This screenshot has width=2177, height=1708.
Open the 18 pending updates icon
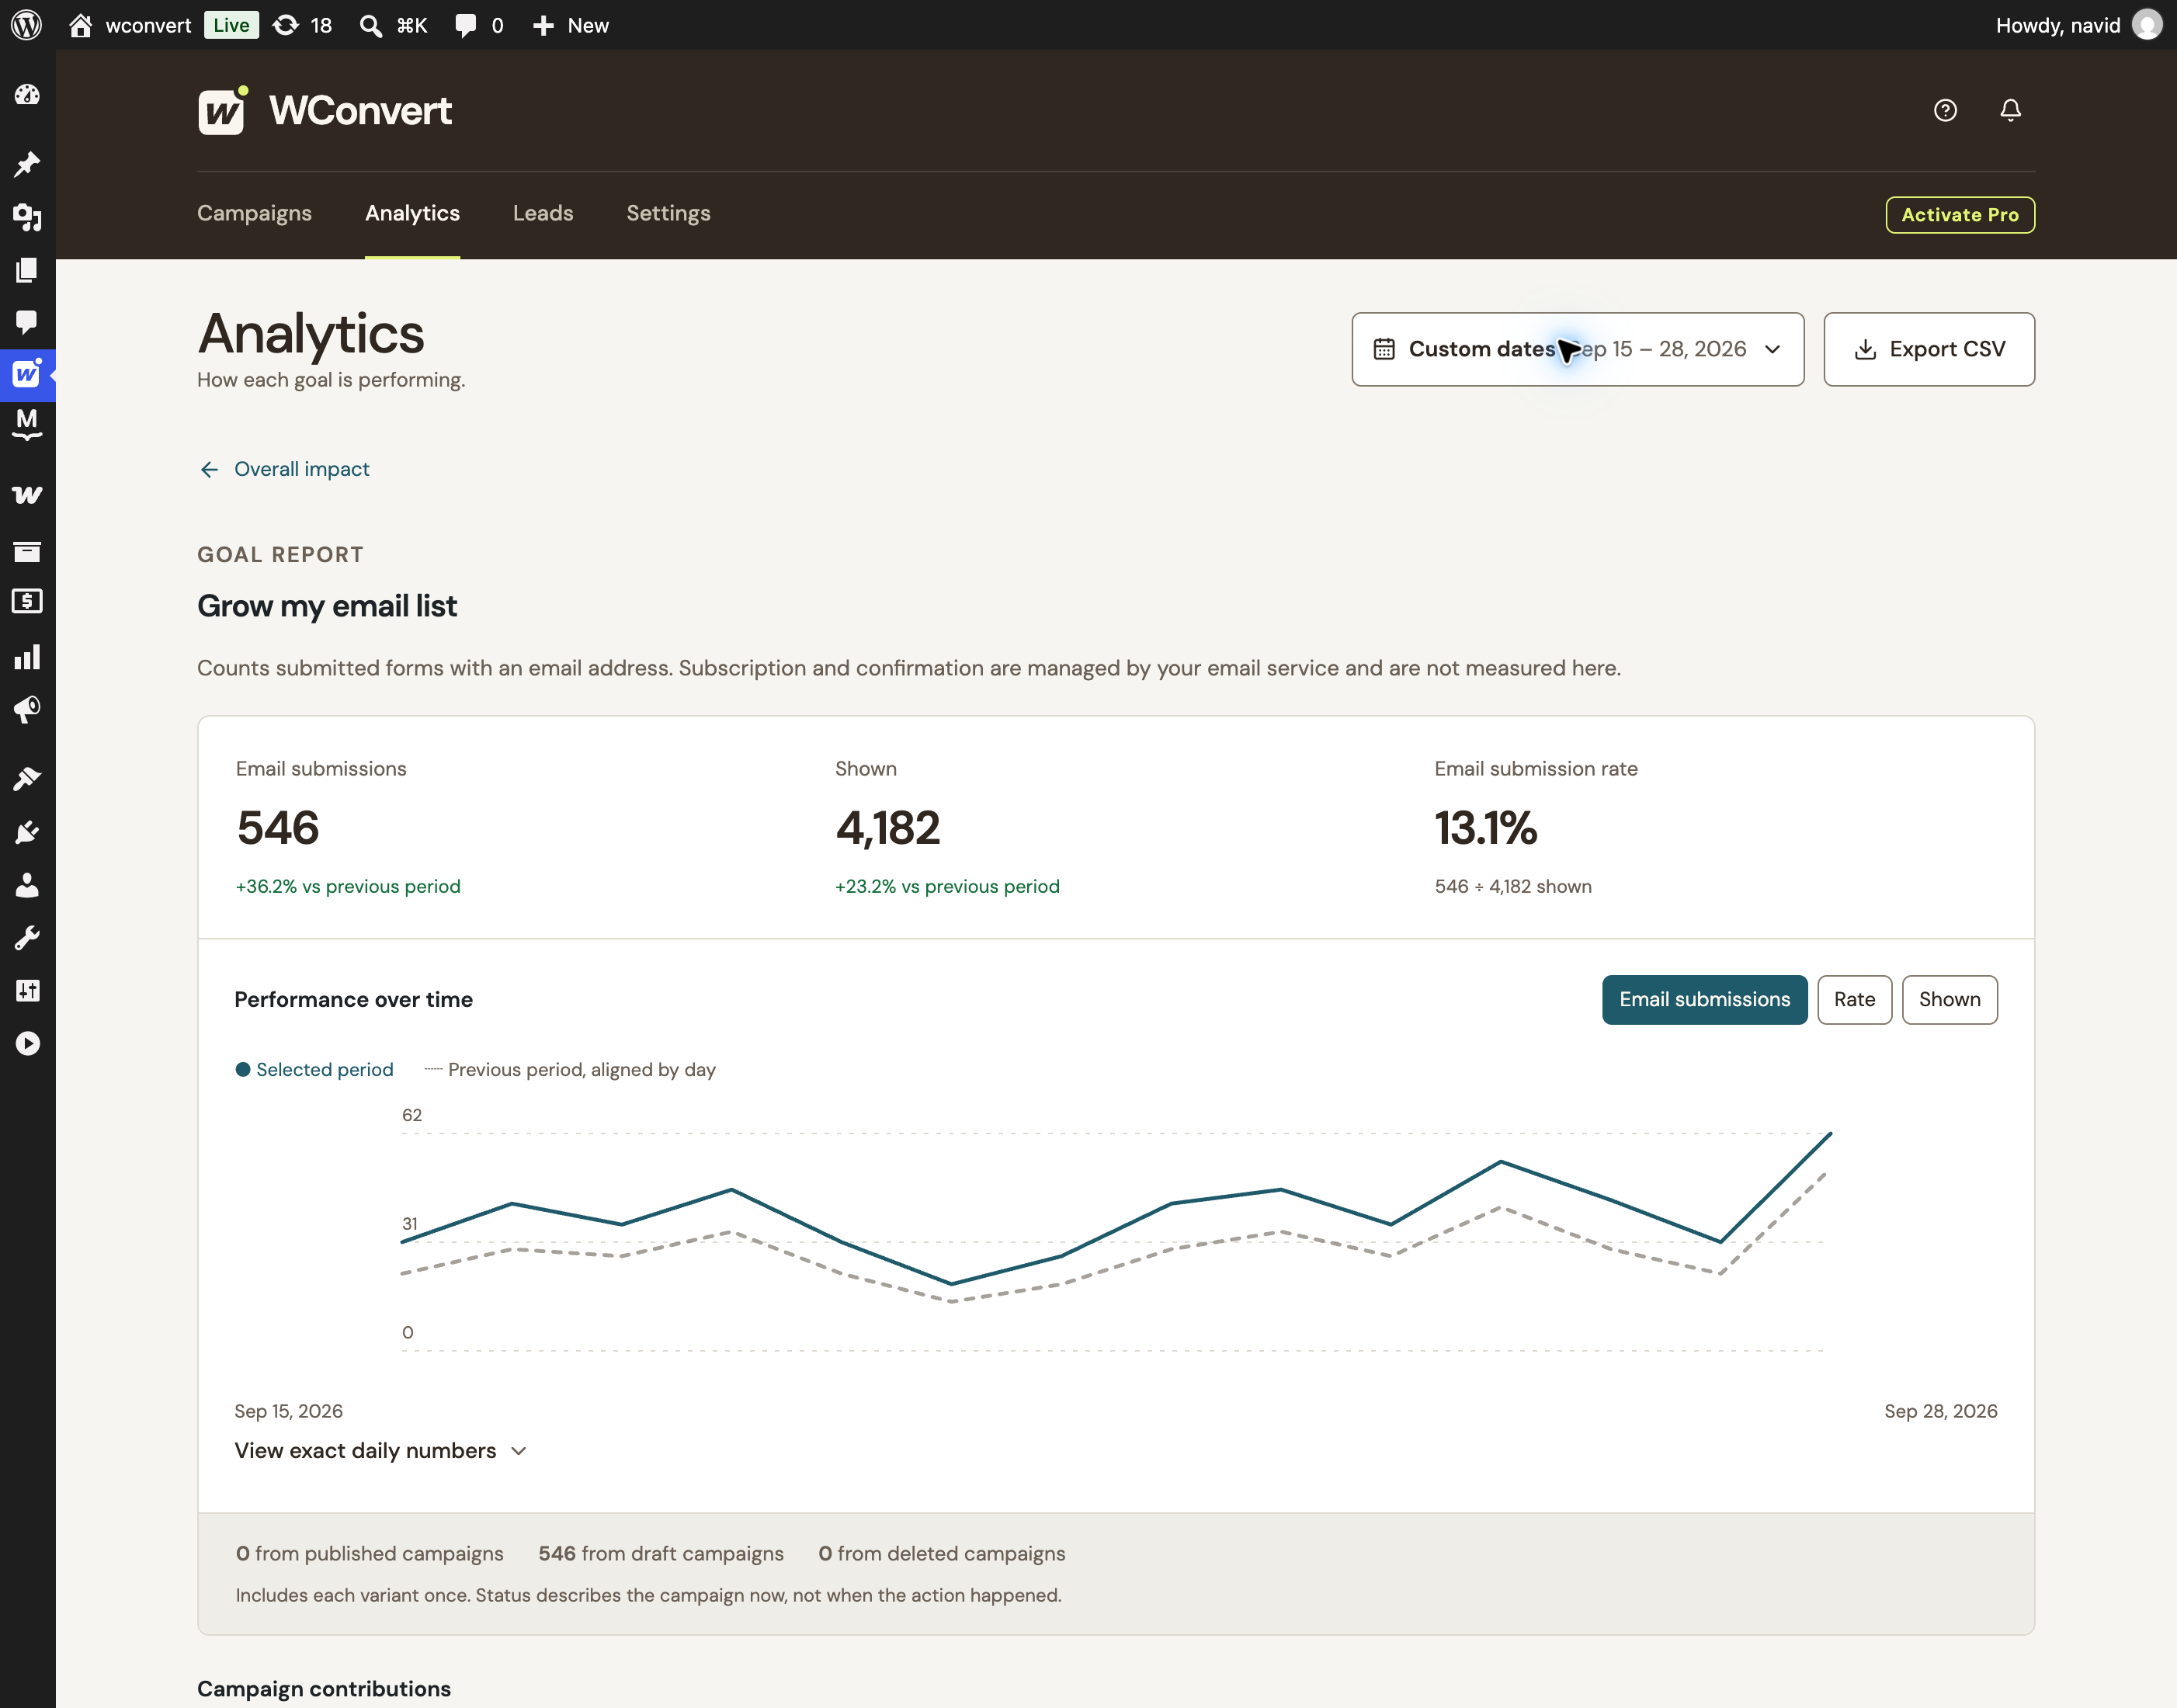[x=286, y=25]
